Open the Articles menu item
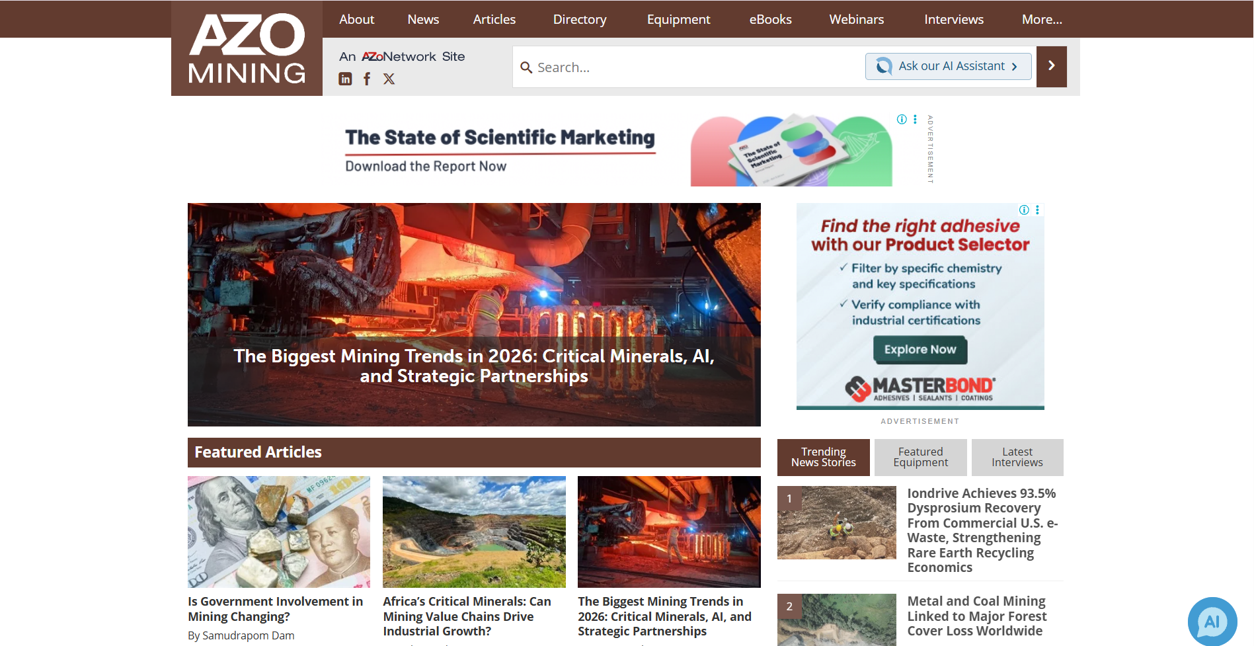The height and width of the screenshot is (646, 1254). [x=494, y=19]
